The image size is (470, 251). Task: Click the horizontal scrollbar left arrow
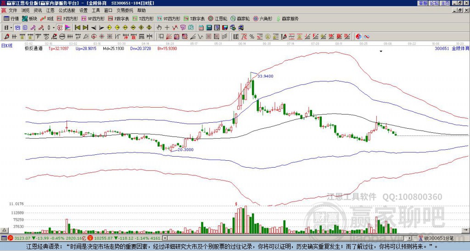point(165,238)
